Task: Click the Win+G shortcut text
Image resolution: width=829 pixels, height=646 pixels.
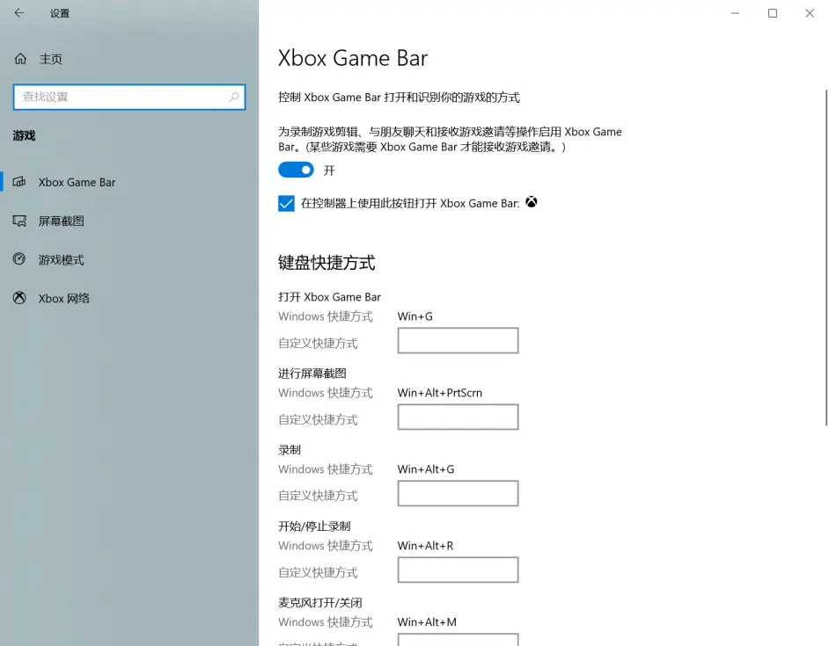Action: point(415,316)
